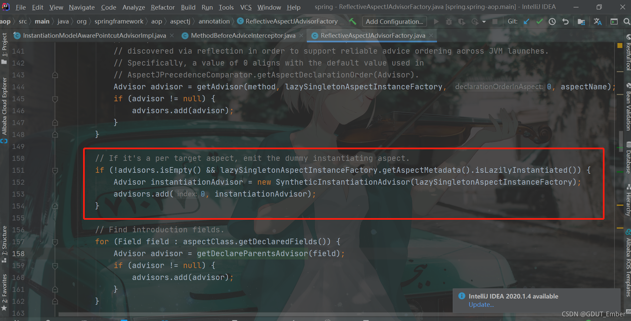Collapse the fold marker at line 145
Viewport: 631px width, 321px height.
[x=55, y=99]
